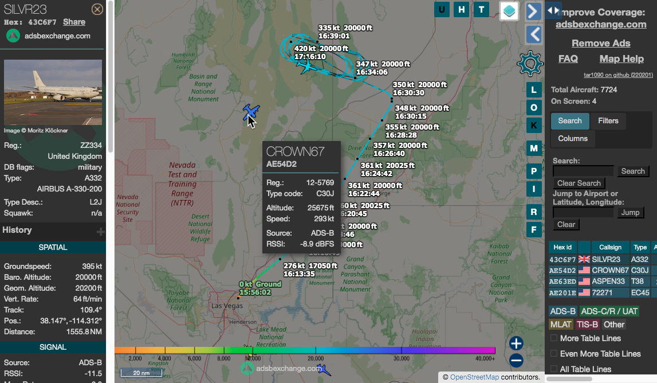657x383 pixels.
Task: Click the adsbexchange logo in left panel
Action: click(13, 36)
